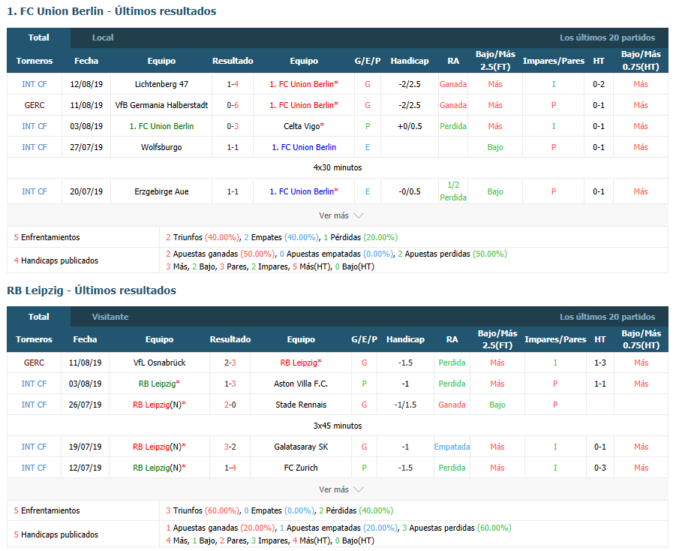The width and height of the screenshot is (676, 551).
Task: Click the -1/1.5 handicap in Stade Rennais row
Action: click(405, 405)
